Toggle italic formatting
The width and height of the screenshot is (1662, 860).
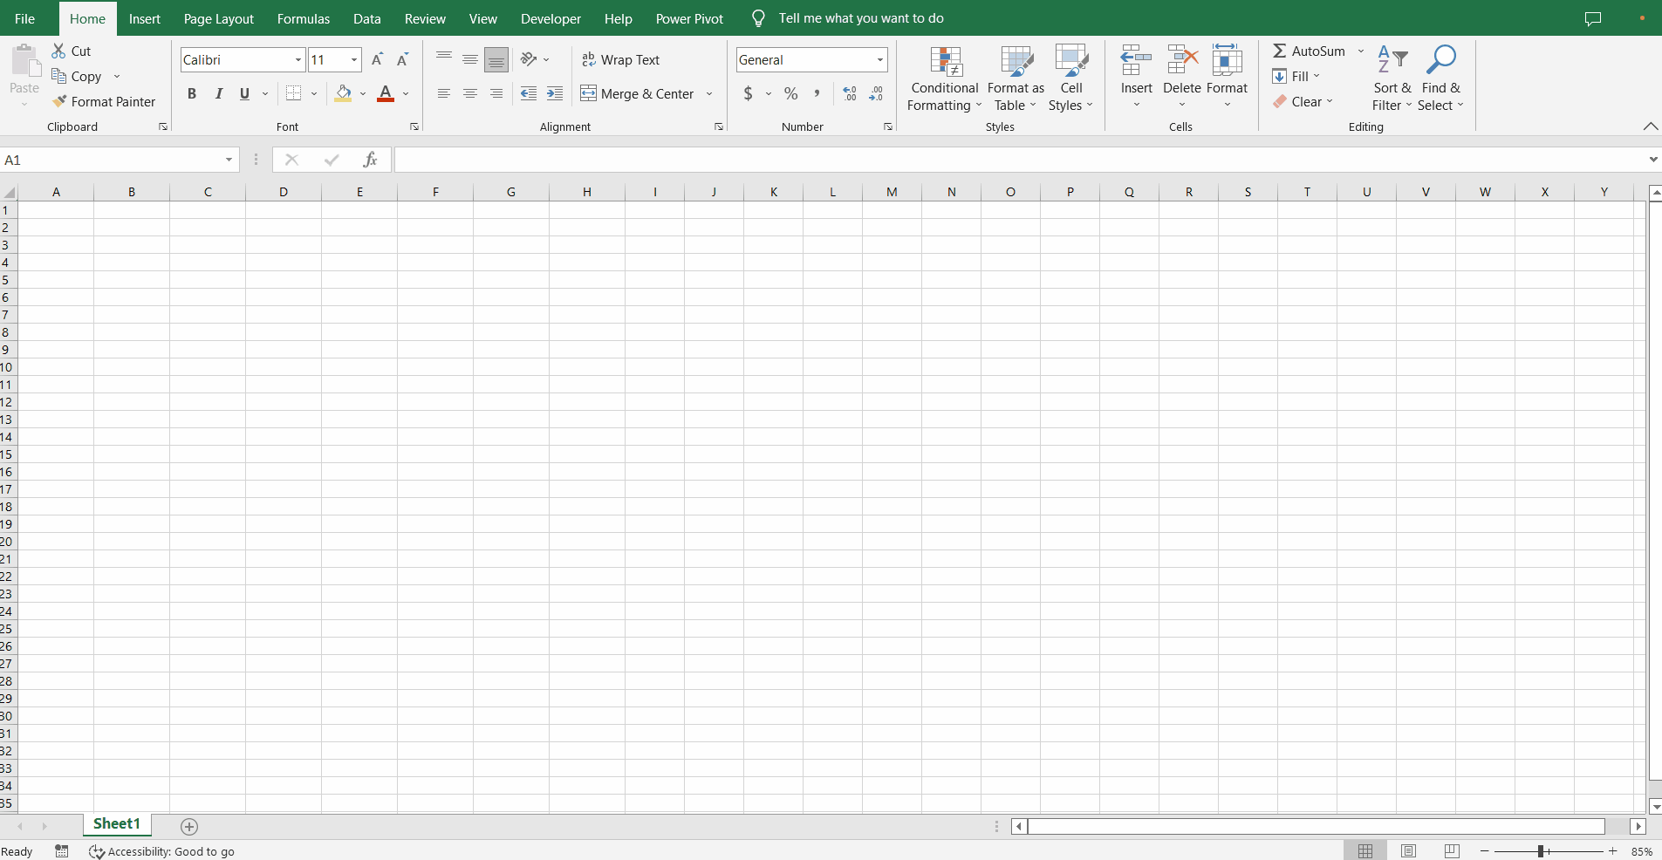point(218,93)
